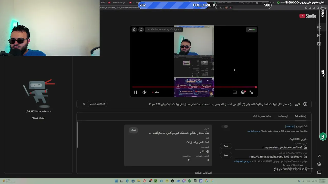The width and height of the screenshot is (328, 184).
Task: Click the likes count 41
Action: point(189,160)
